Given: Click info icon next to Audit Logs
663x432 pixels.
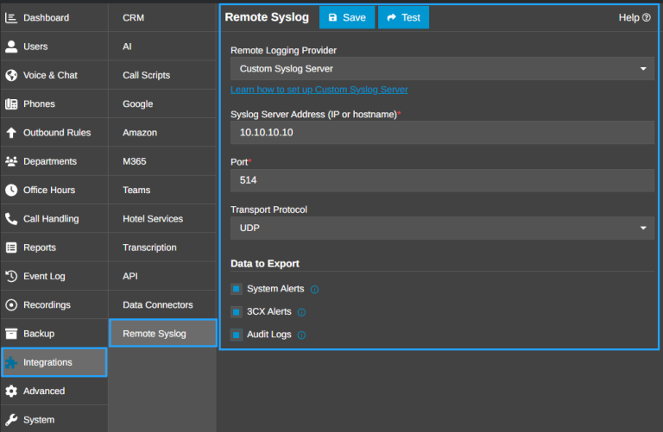Looking at the screenshot, I should pos(301,335).
